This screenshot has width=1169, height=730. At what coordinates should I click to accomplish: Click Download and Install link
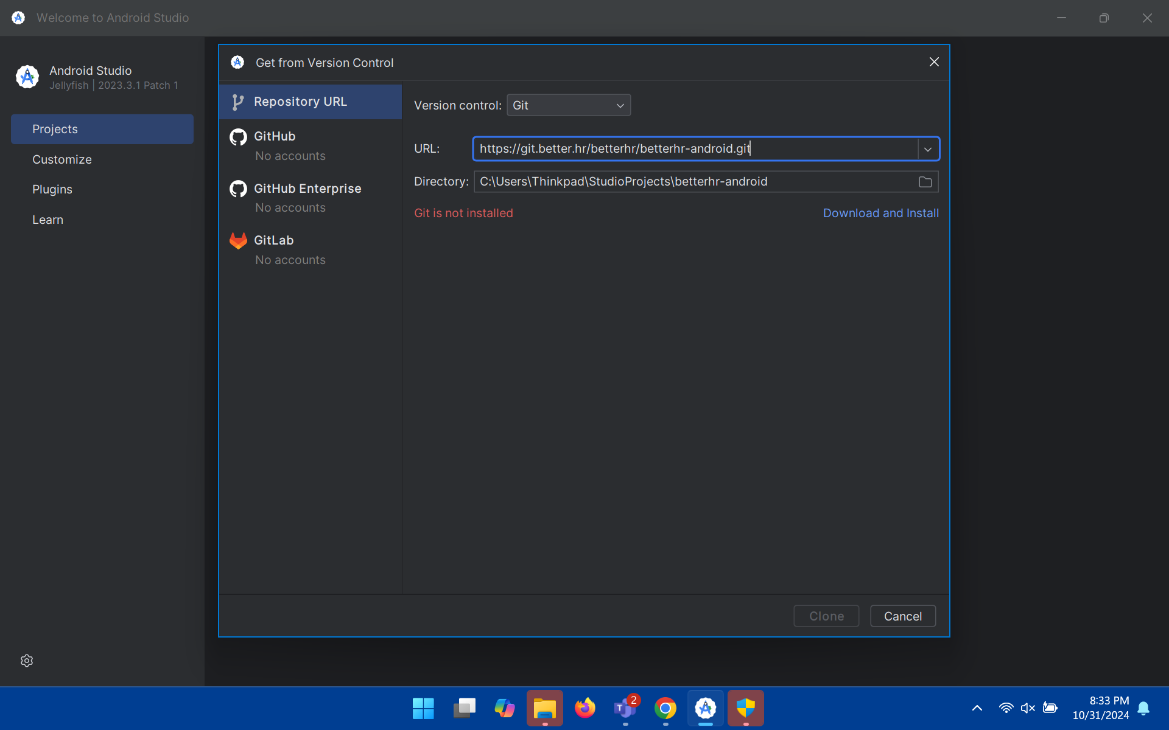881,213
